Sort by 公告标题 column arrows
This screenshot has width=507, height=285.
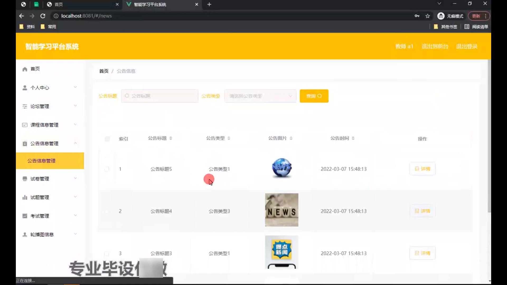pos(171,138)
